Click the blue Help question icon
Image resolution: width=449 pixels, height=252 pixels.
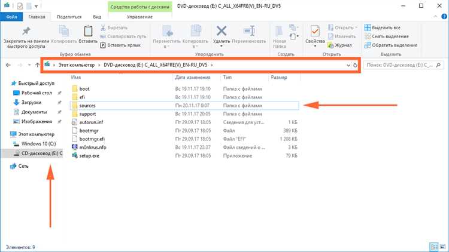pos(444,17)
